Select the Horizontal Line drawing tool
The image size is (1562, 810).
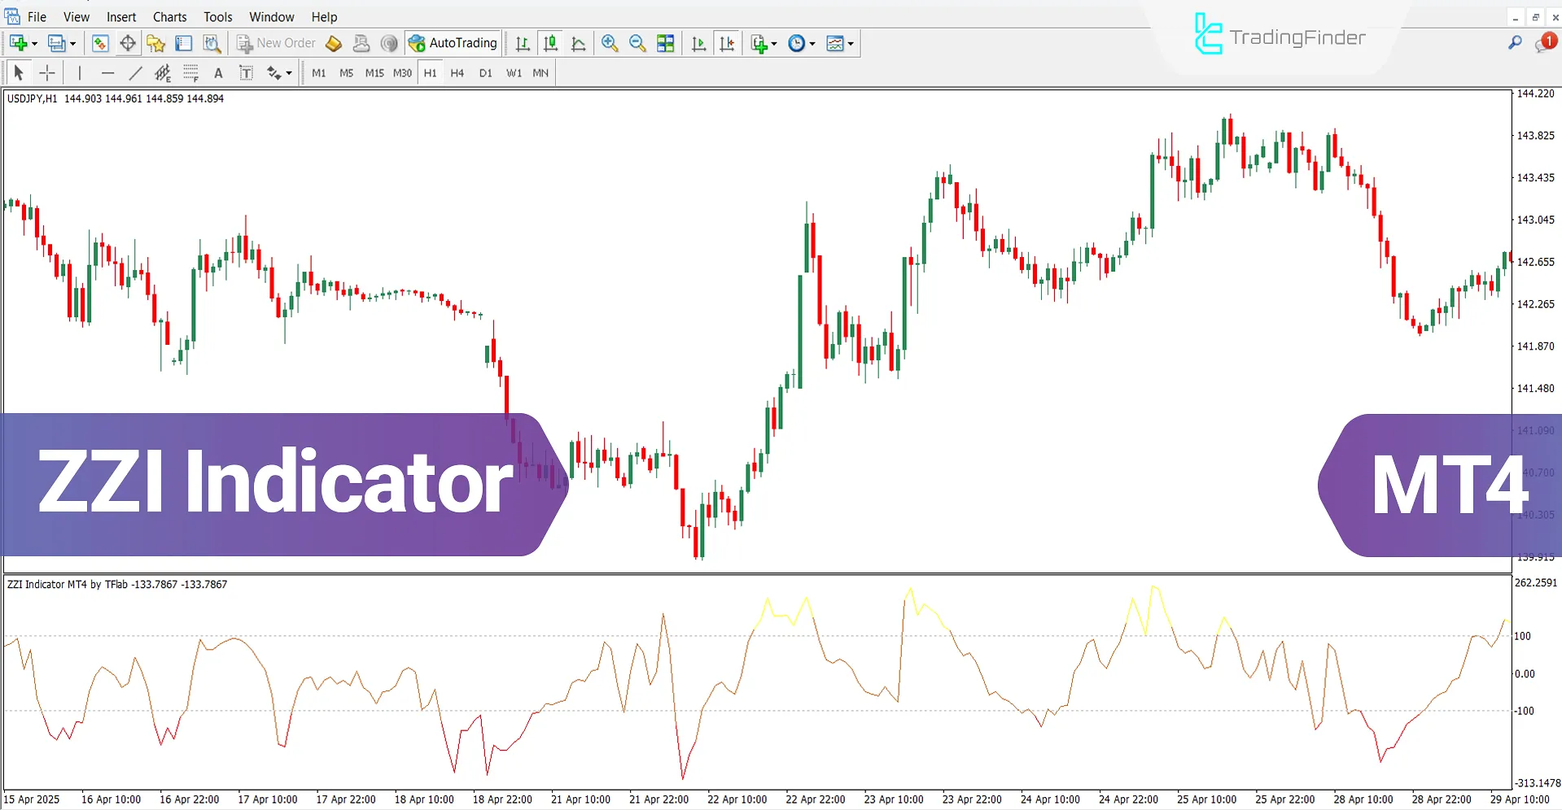coord(108,73)
